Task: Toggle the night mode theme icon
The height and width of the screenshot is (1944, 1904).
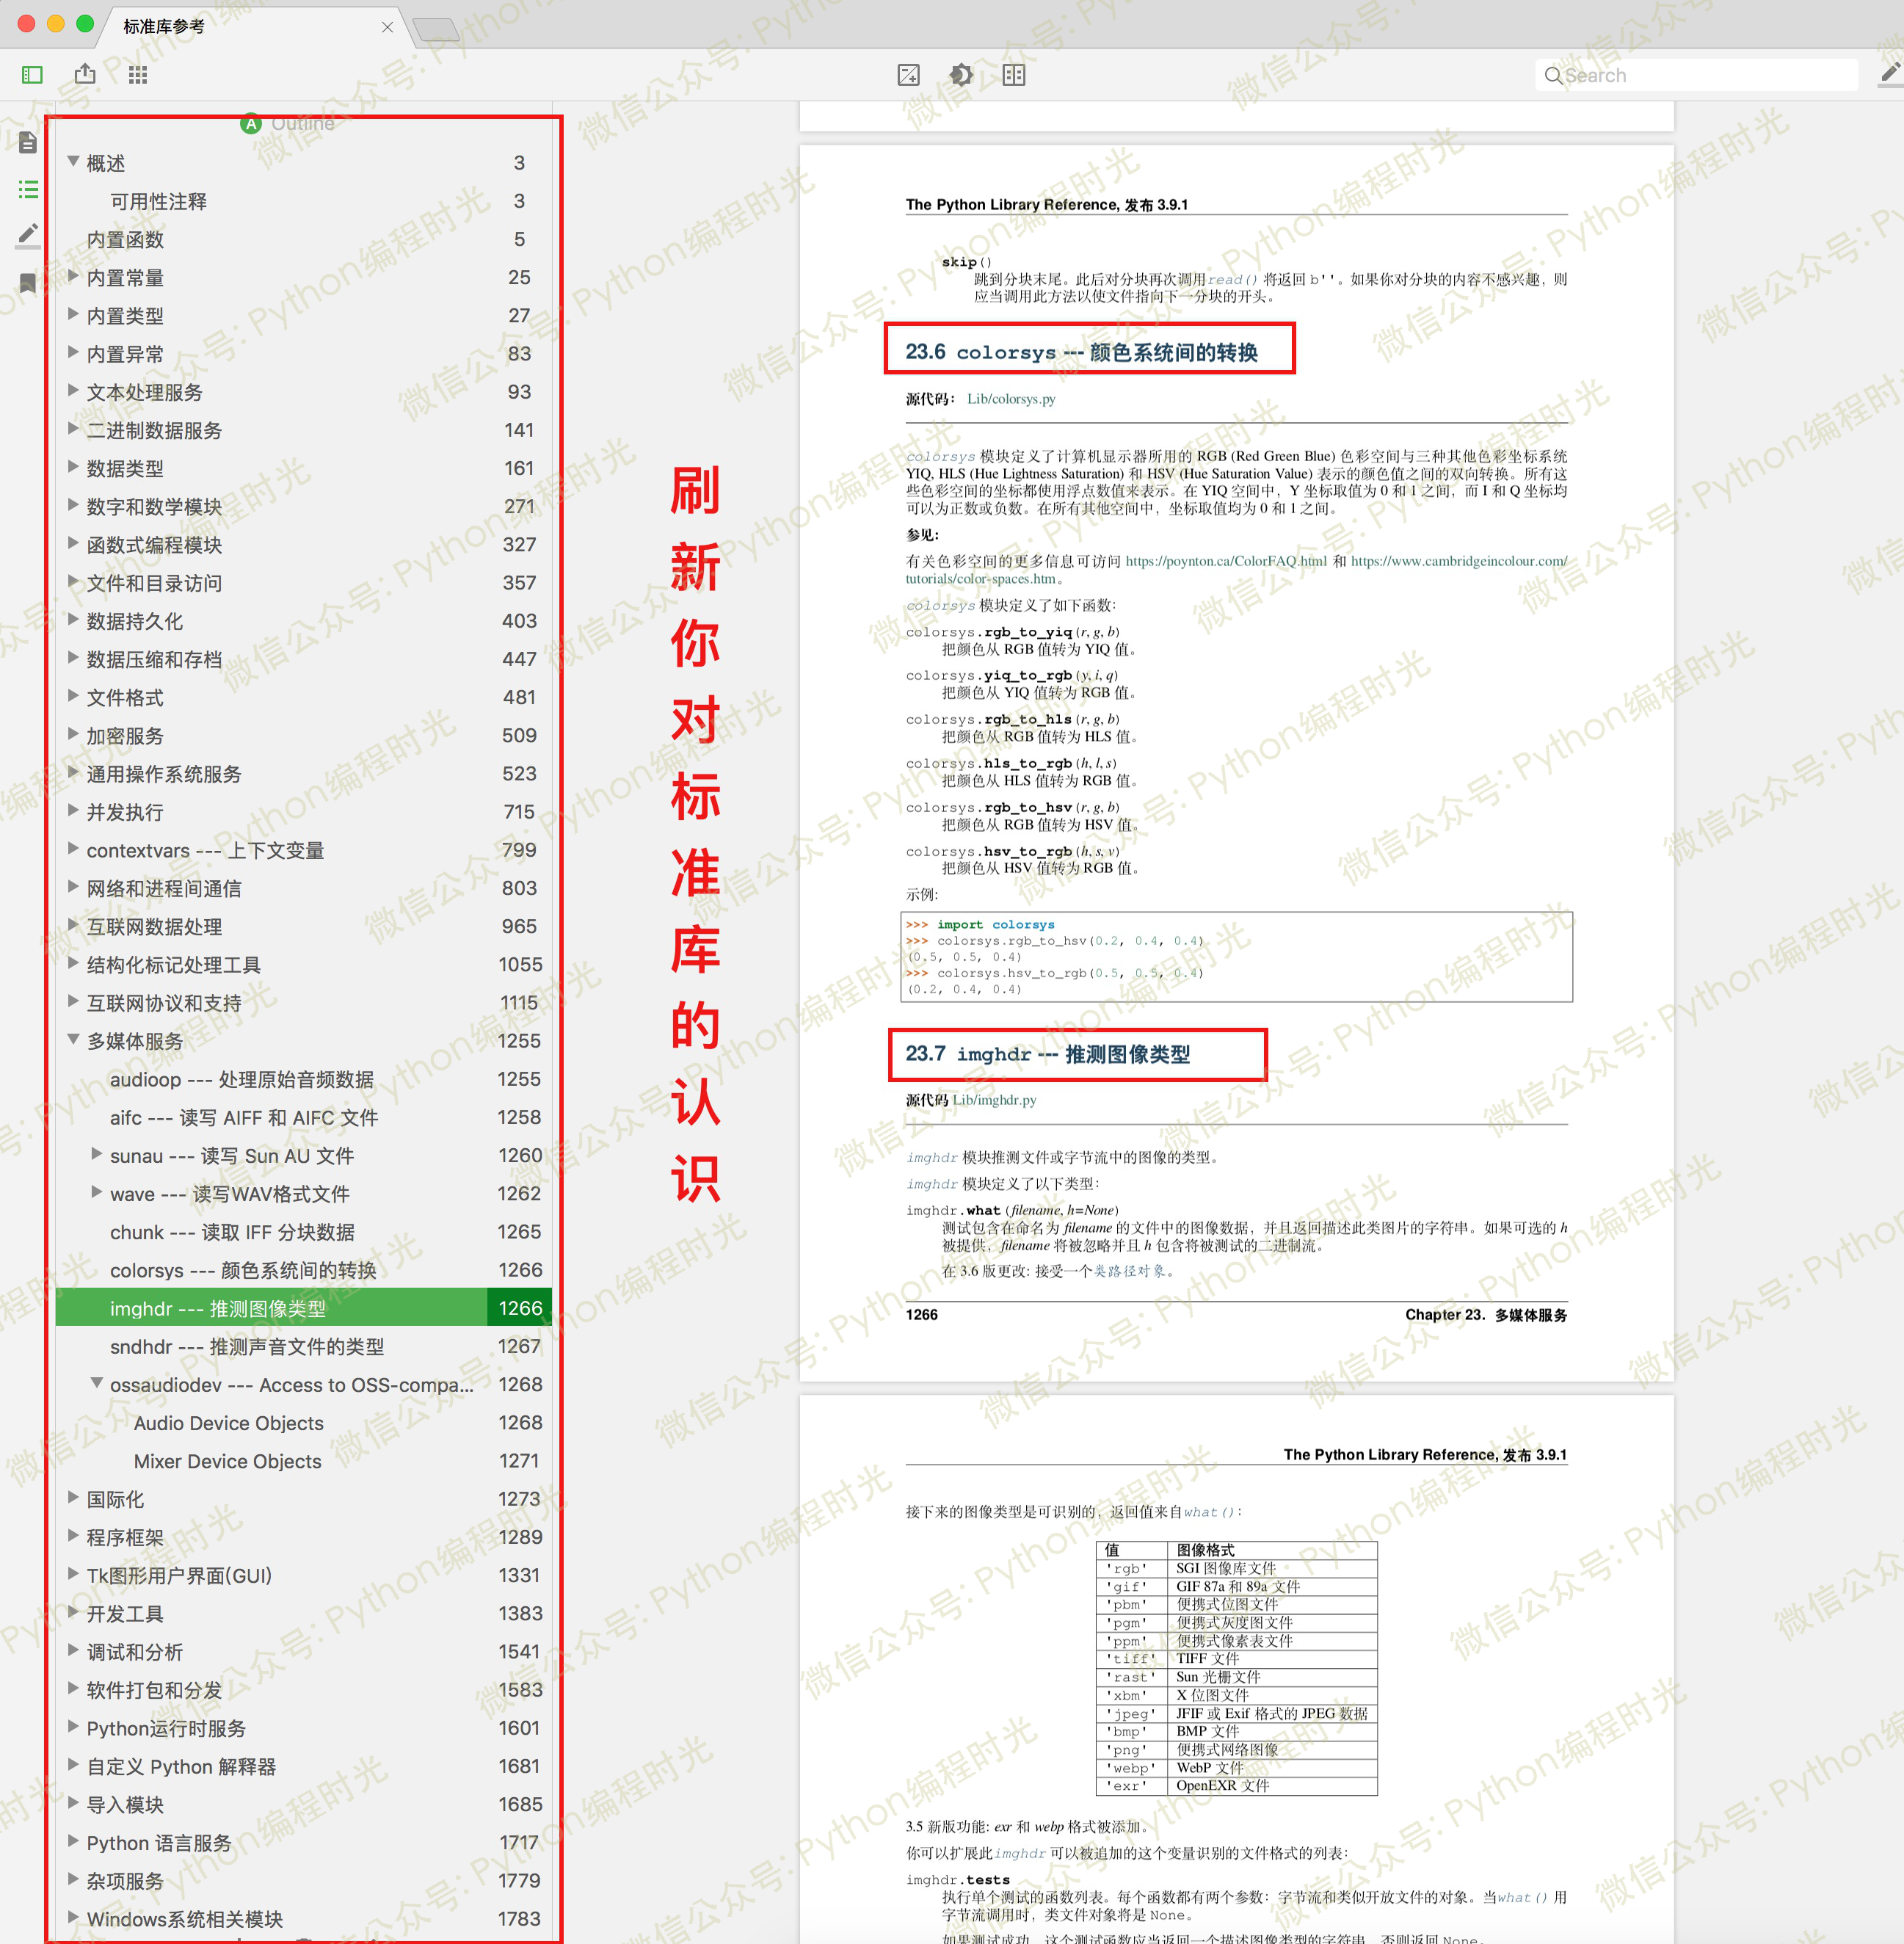Action: 961,75
